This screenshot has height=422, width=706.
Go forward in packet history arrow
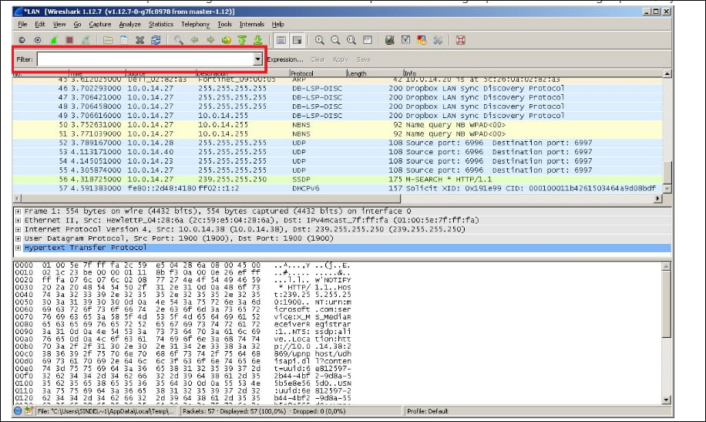click(210, 40)
